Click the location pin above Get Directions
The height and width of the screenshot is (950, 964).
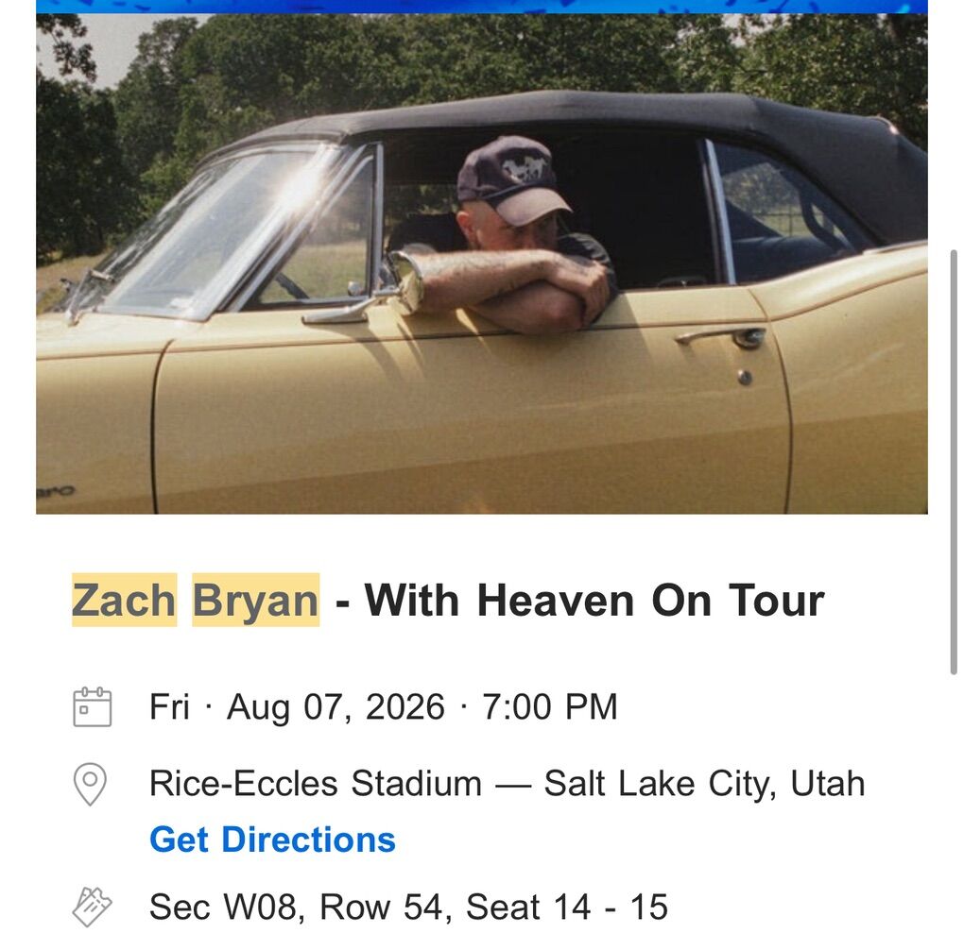pos(92,784)
